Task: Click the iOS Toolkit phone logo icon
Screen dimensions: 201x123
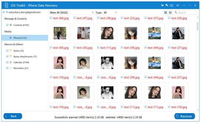Action: (x=6, y=5)
